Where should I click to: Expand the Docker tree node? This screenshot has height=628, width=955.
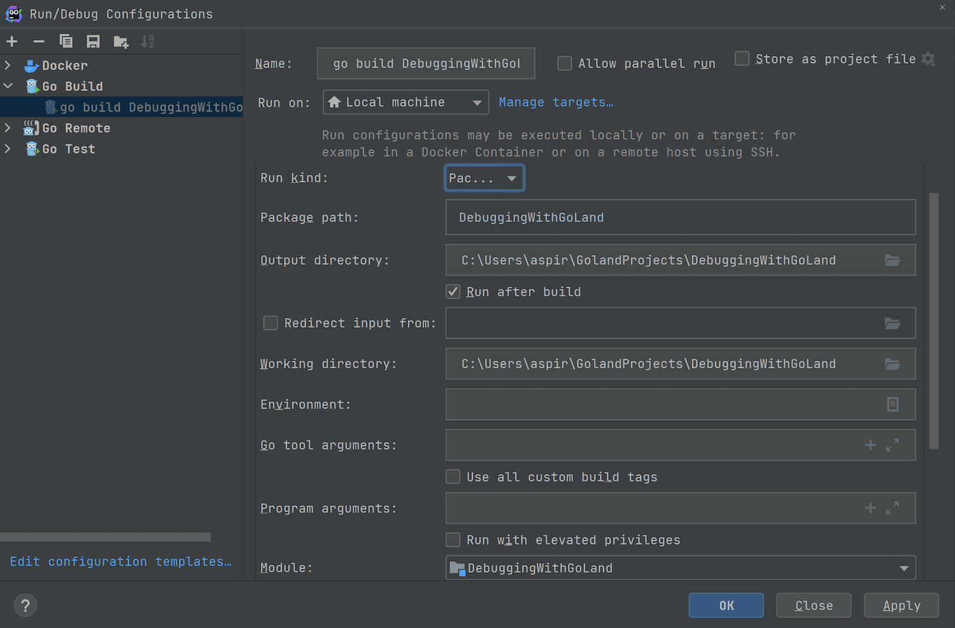tap(8, 65)
